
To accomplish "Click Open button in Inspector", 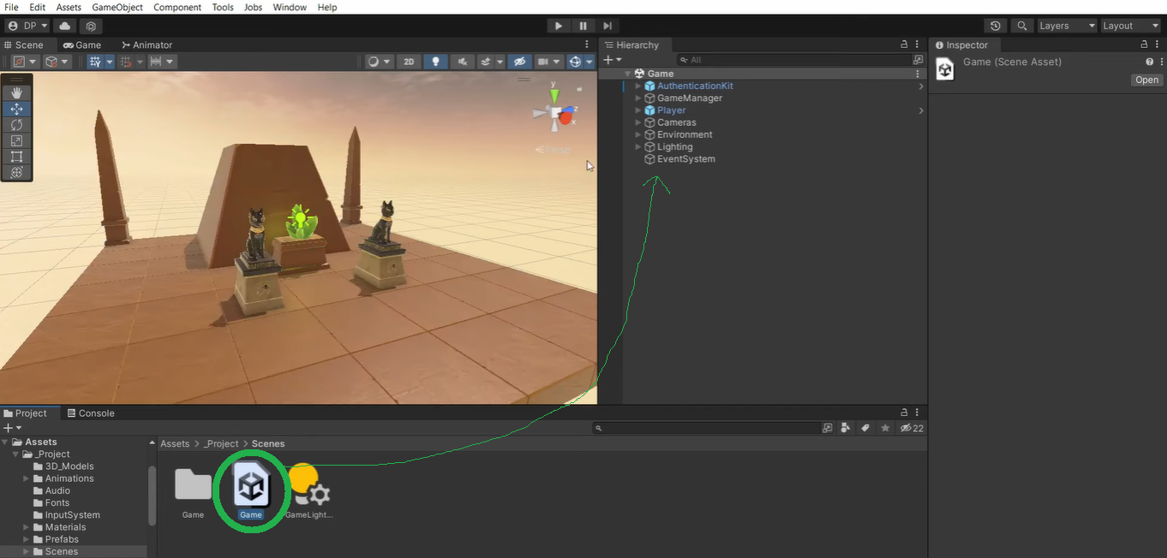I will click(x=1146, y=80).
